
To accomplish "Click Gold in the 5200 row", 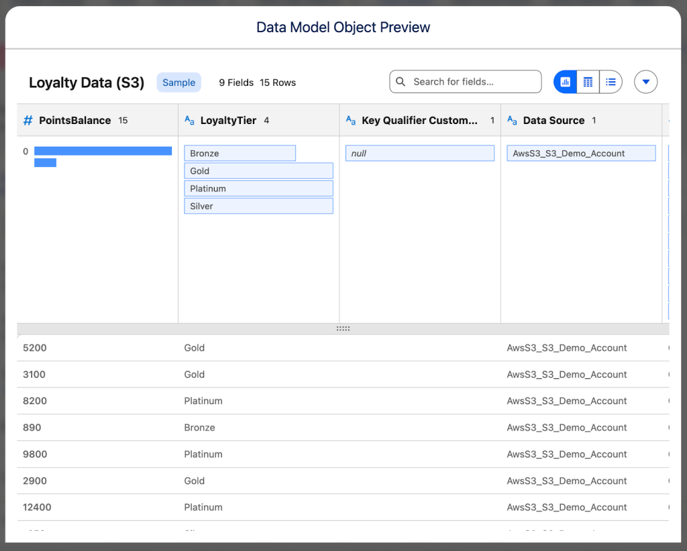I will (x=194, y=348).
